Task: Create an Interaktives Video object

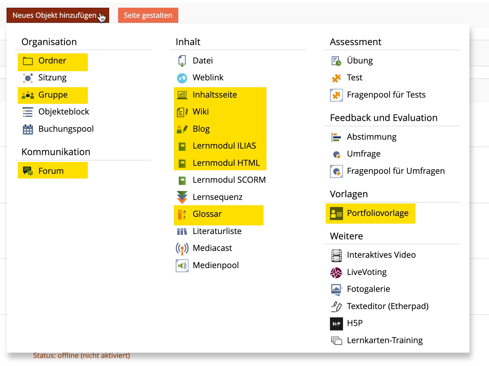Action: point(381,255)
